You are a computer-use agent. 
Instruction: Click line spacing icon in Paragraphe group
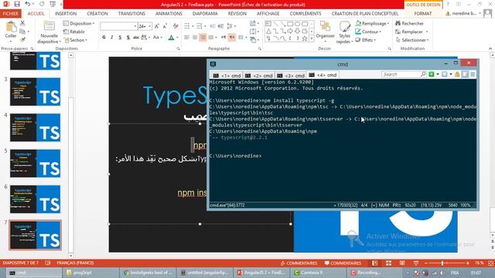(x=230, y=26)
